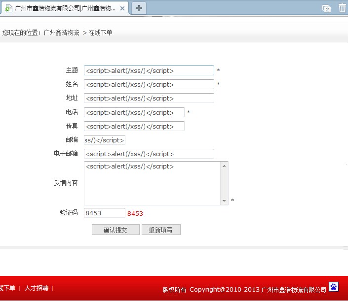Click the textarea scrollbar up arrow
Viewport: 348px width, 302px height.
(224, 166)
